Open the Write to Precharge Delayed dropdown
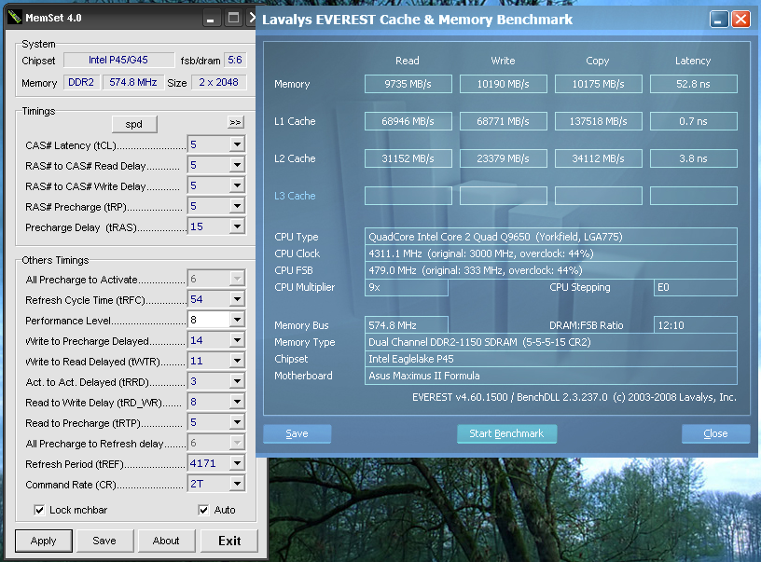 [x=237, y=340]
